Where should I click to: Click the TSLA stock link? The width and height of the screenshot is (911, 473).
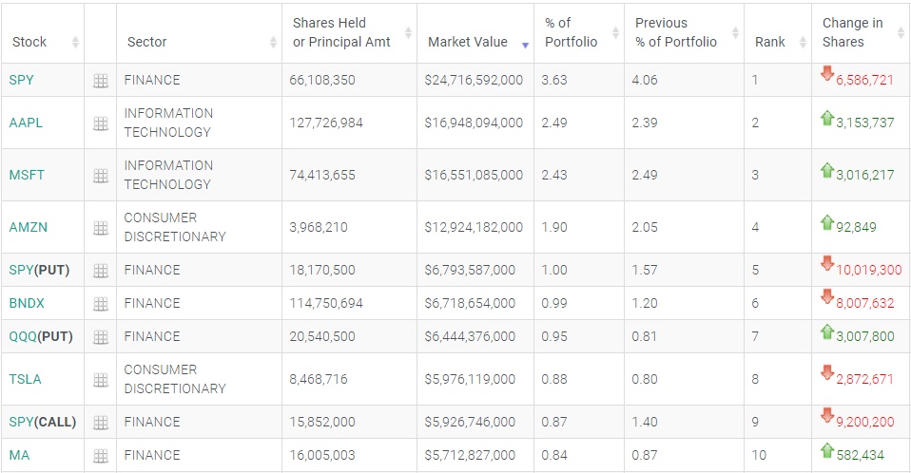(25, 379)
